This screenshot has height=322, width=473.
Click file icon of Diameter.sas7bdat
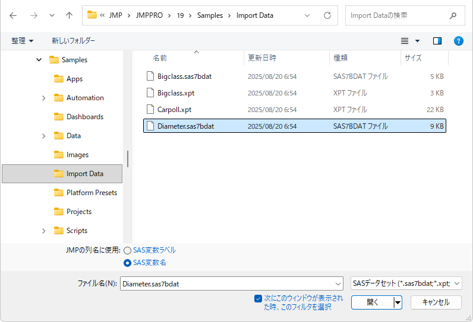click(150, 126)
